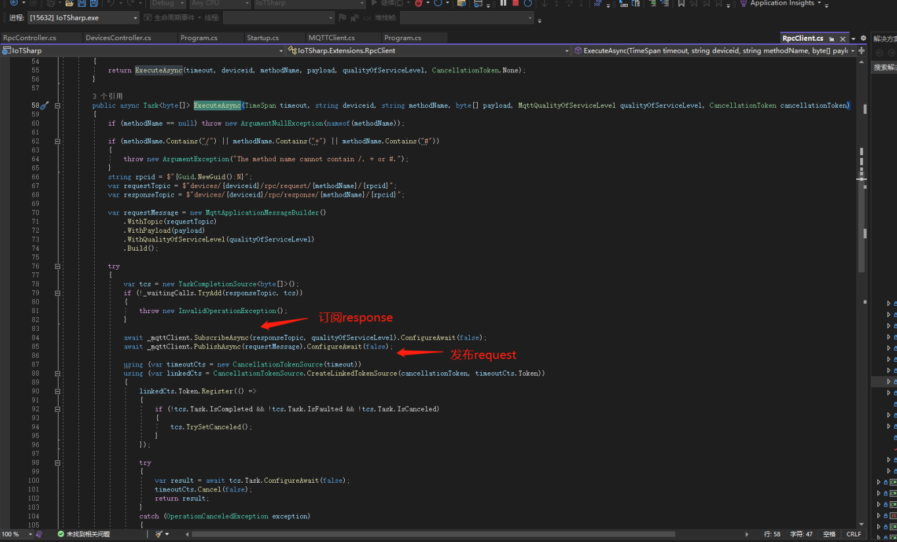The image size is (897, 542).
Task: Restart the debugging session
Action: (527, 4)
